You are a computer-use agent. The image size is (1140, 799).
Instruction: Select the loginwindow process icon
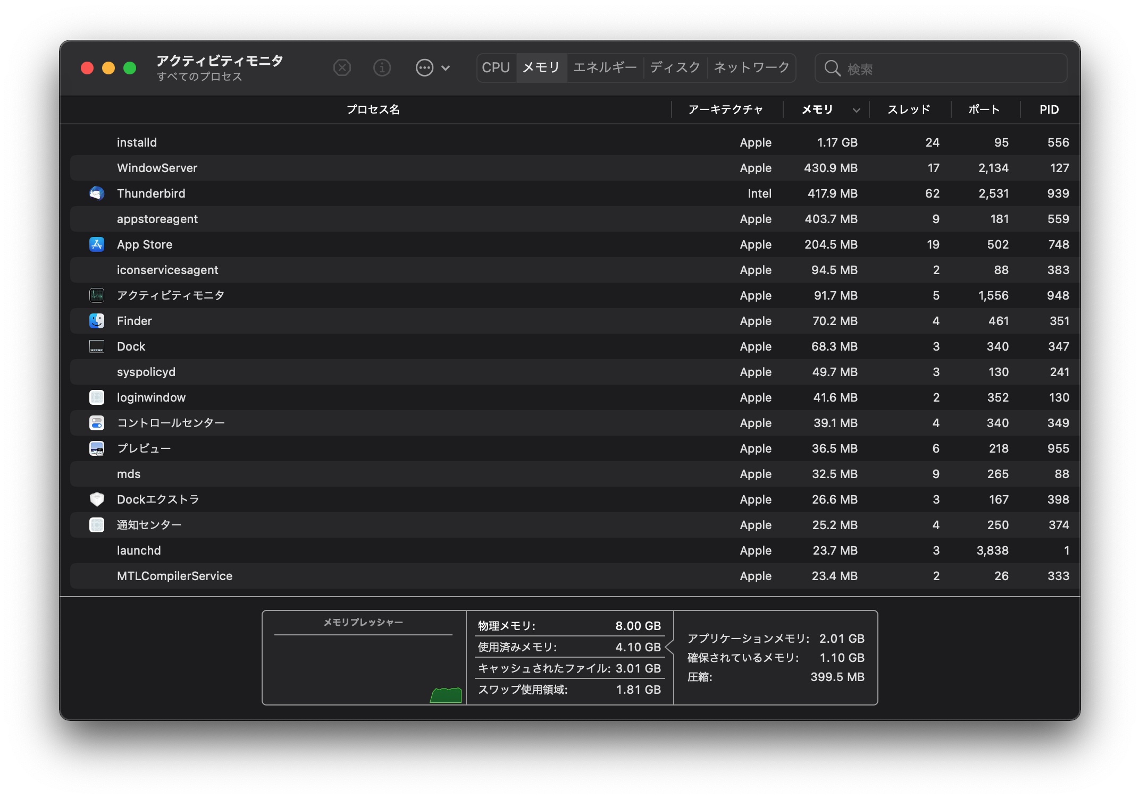(97, 397)
